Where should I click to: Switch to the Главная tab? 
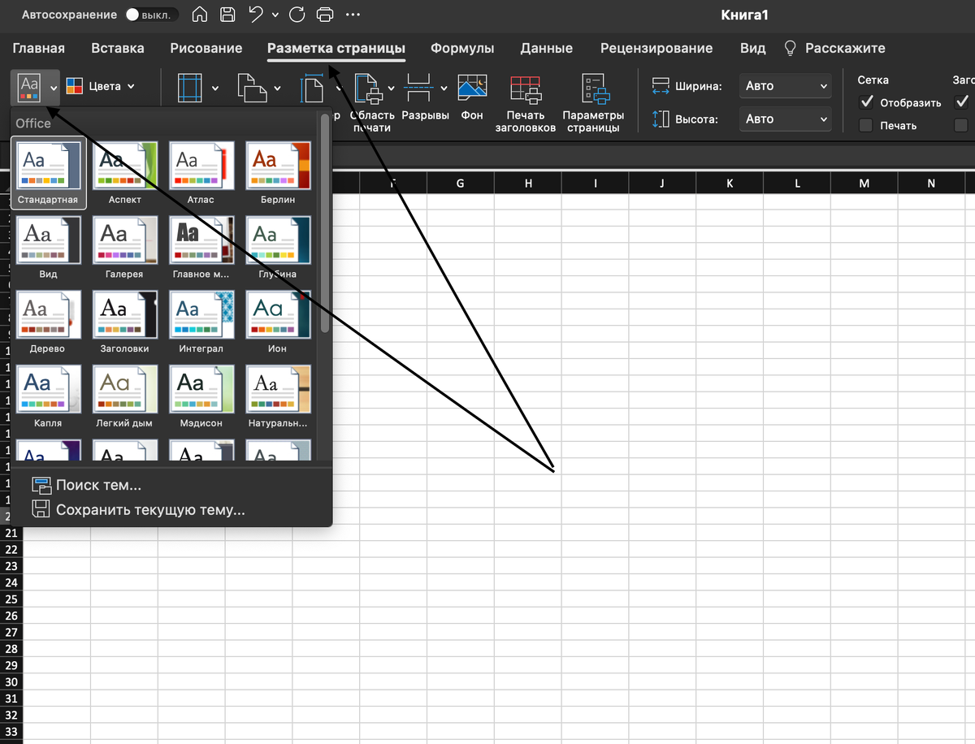tap(39, 48)
